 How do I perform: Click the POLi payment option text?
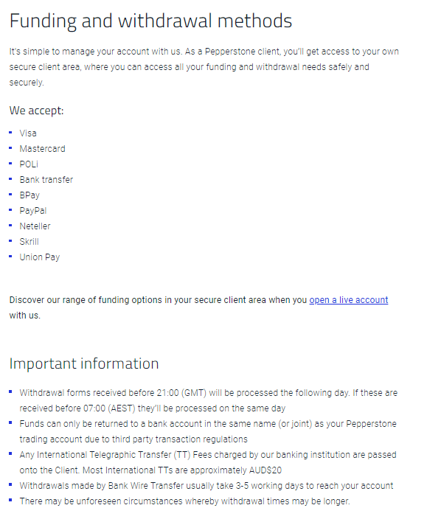tap(29, 164)
